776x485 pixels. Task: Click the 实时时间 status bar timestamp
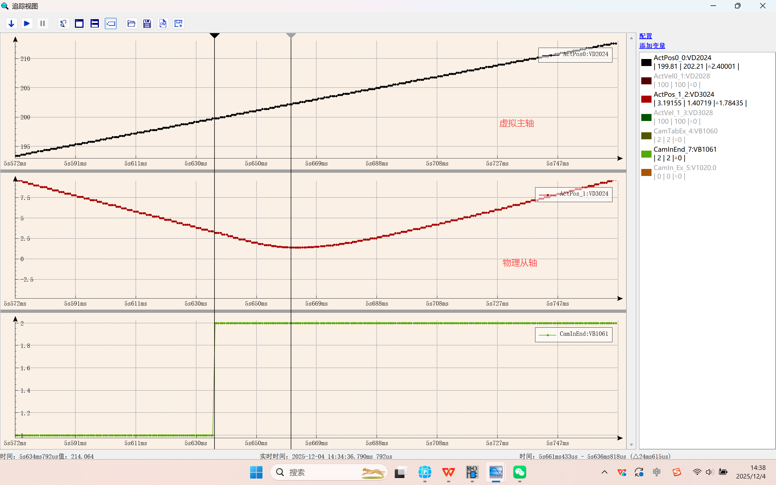coord(326,456)
